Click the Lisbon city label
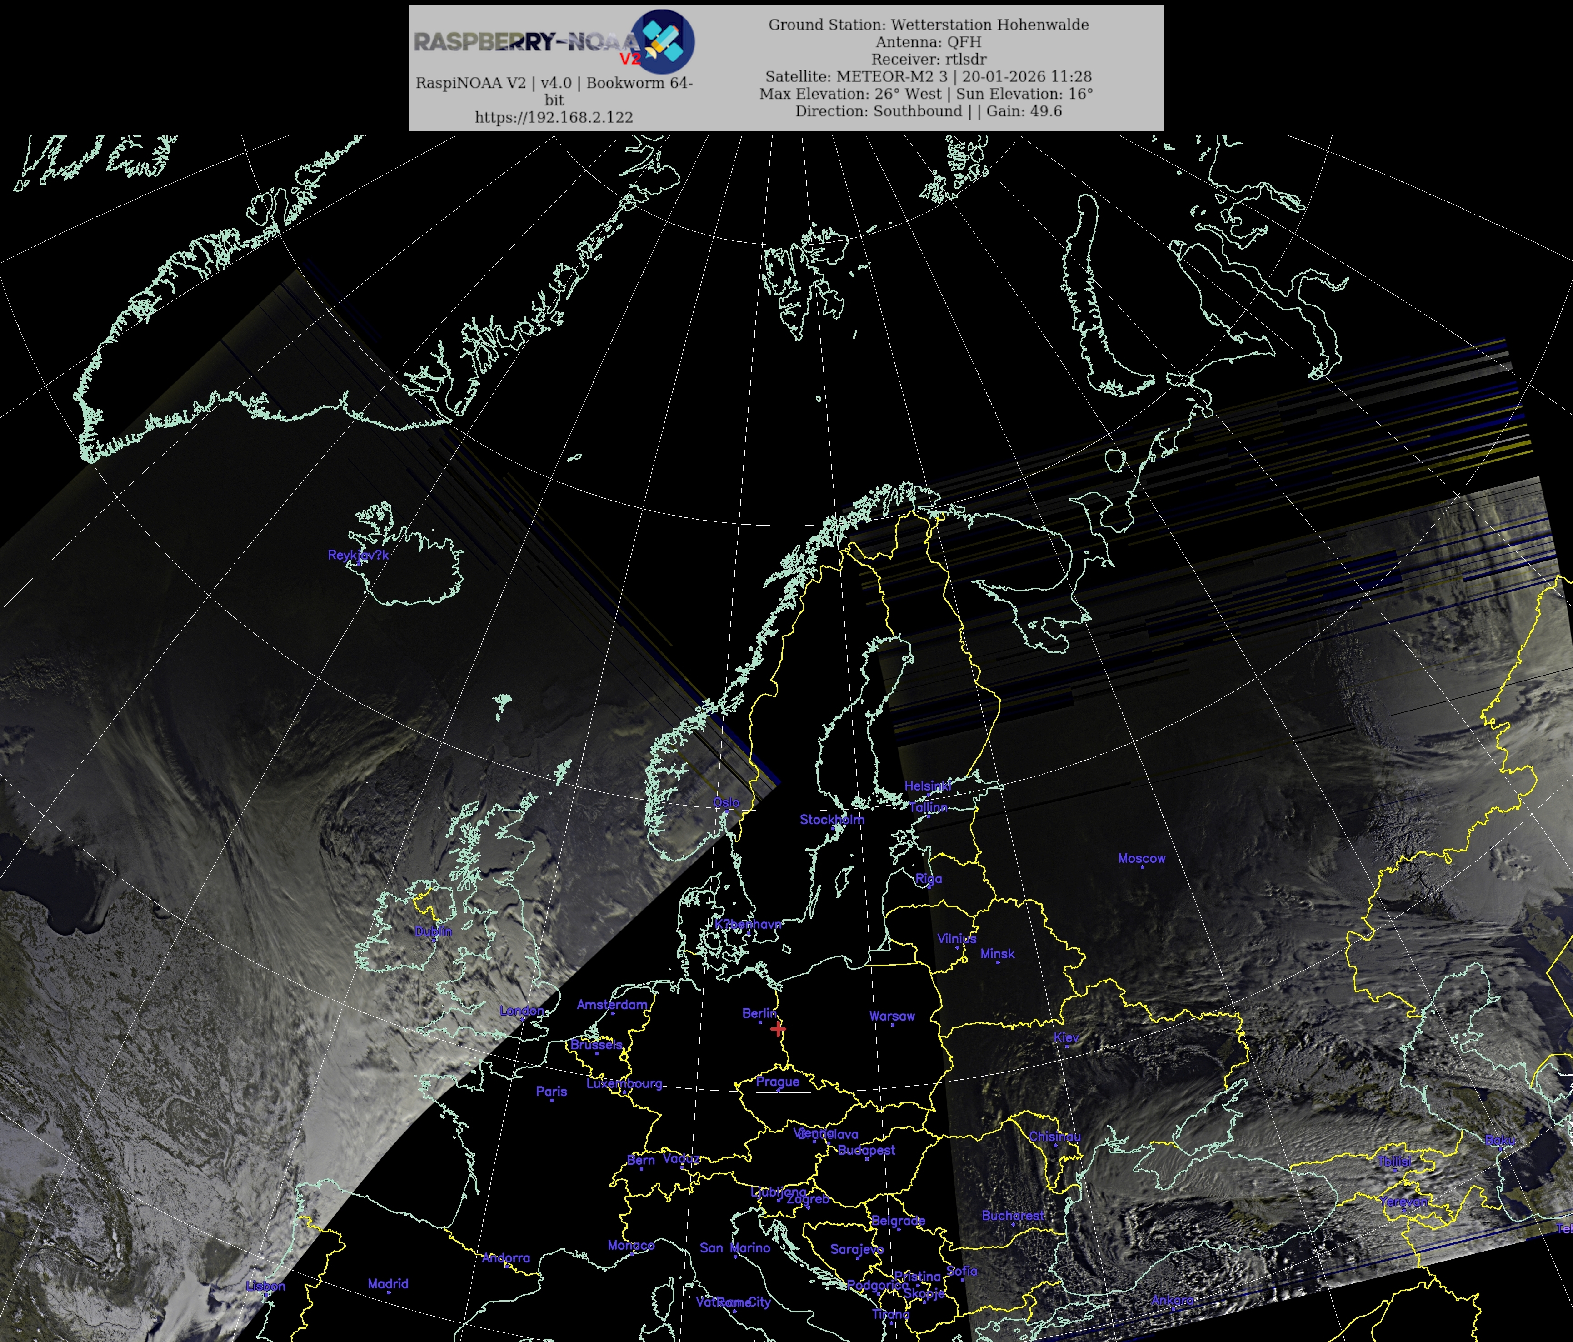 [266, 1286]
